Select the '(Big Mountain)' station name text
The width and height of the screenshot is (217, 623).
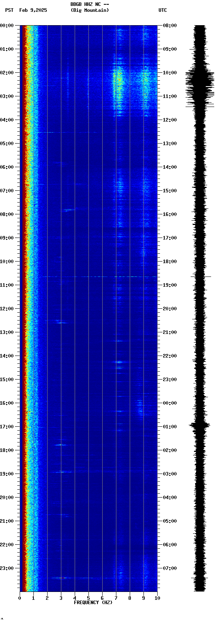(90, 10)
